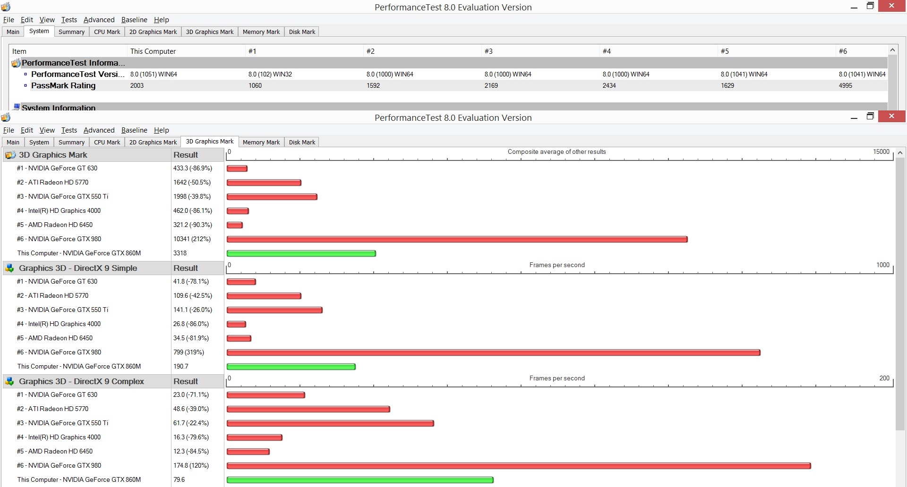
Task: Click the PerformanceTest app icon in the lower window
Action: tap(6, 118)
